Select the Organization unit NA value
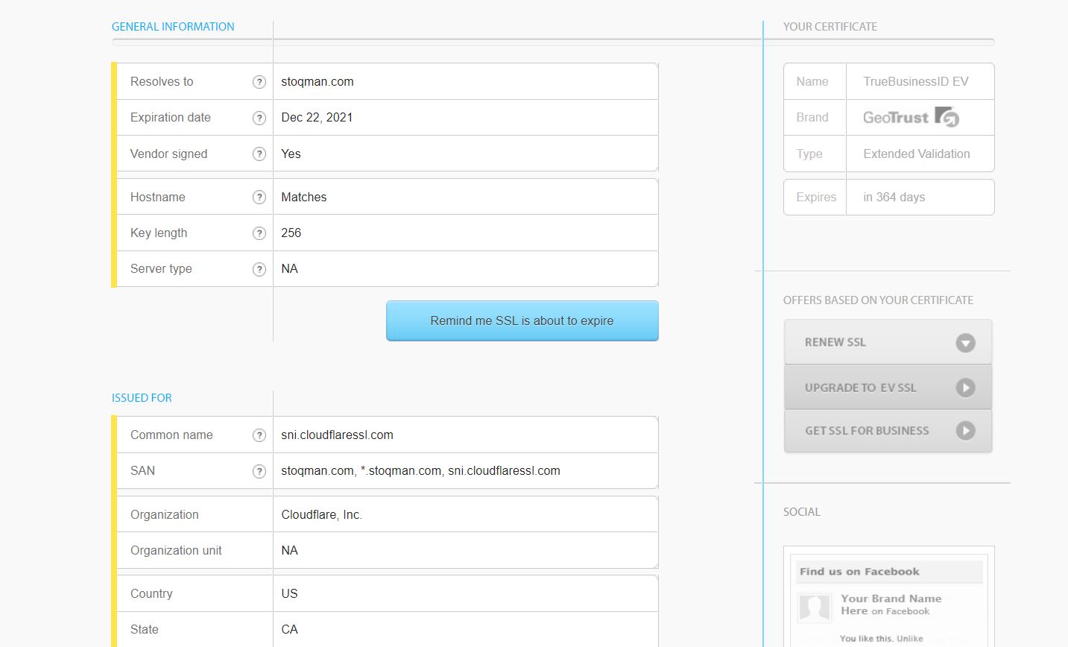The image size is (1068, 647). point(289,551)
